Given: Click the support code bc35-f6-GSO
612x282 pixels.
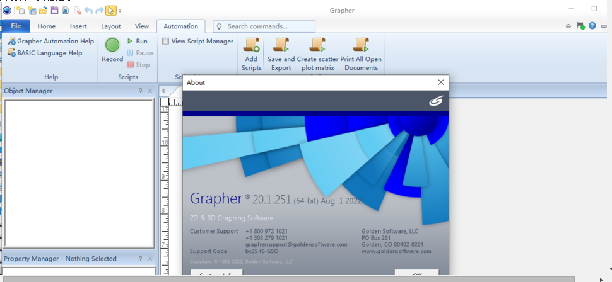Looking at the screenshot, I should [x=262, y=251].
